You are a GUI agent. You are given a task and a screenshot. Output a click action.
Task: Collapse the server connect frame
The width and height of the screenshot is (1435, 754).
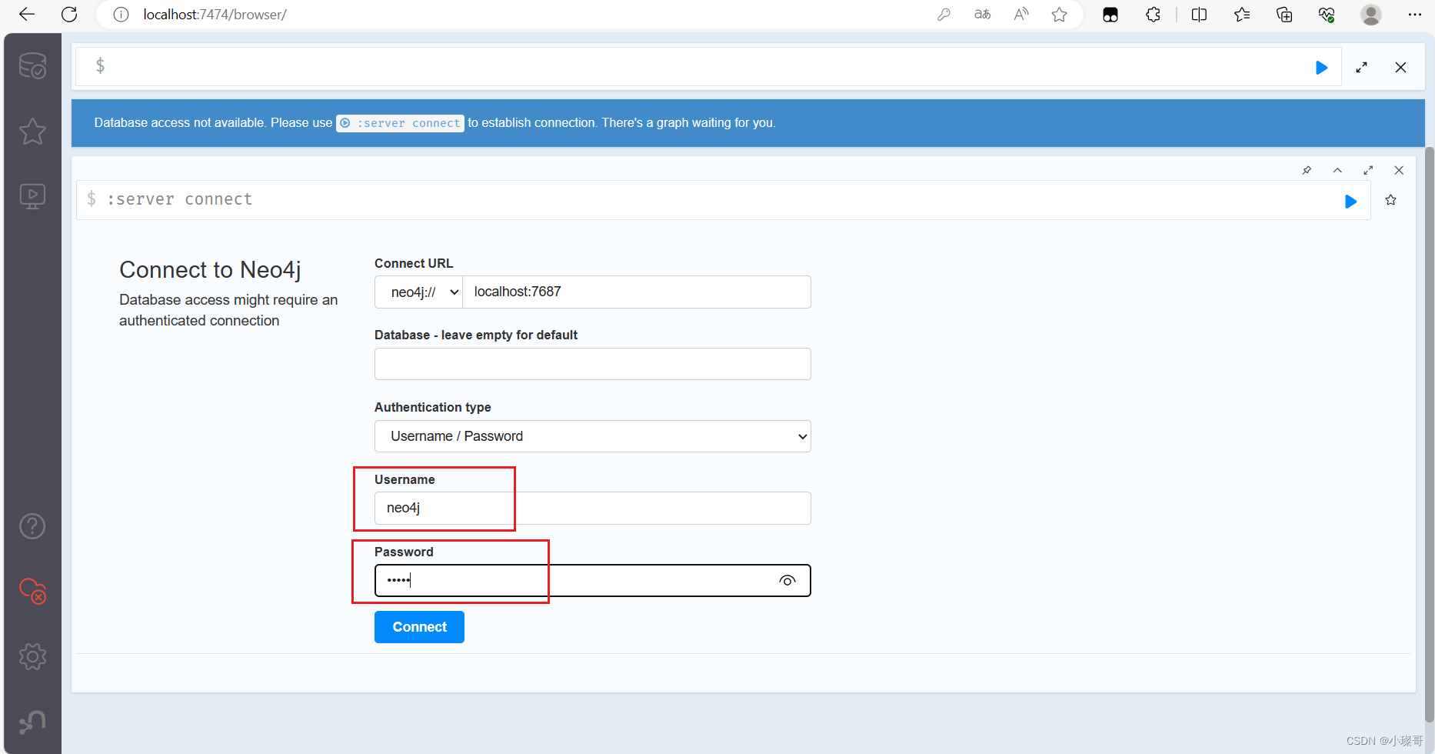pyautogui.click(x=1337, y=170)
